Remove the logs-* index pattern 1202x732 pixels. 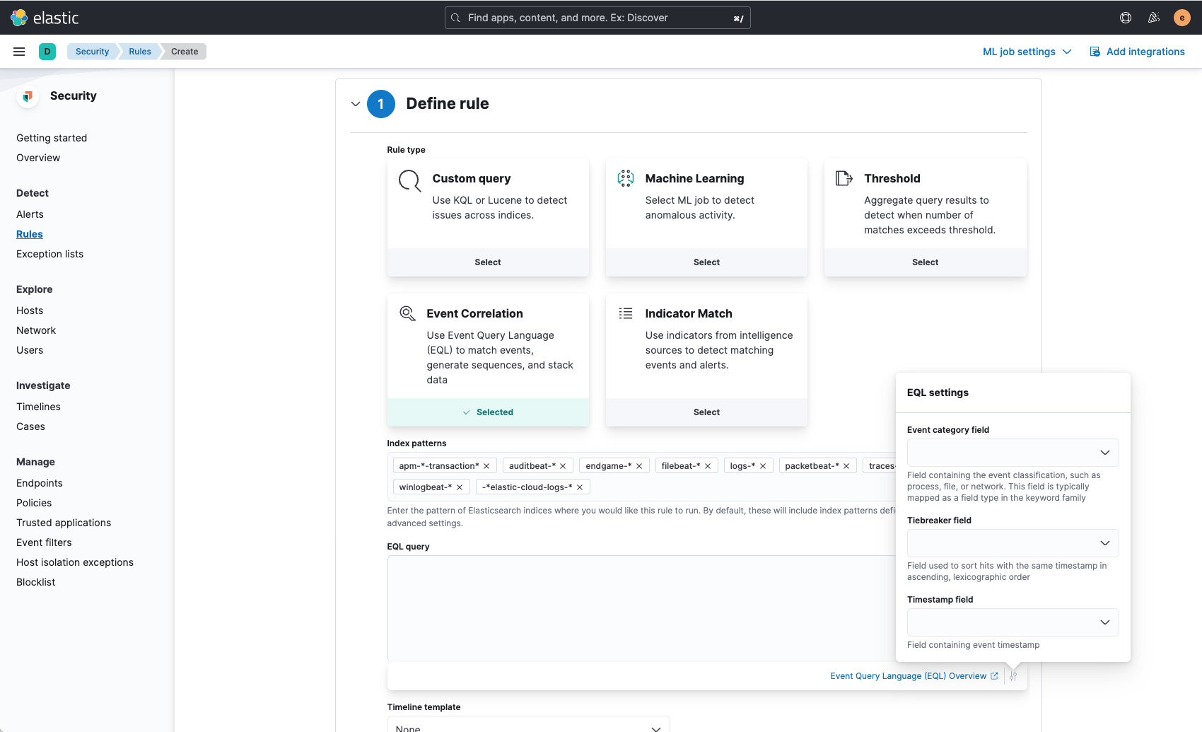coord(763,466)
